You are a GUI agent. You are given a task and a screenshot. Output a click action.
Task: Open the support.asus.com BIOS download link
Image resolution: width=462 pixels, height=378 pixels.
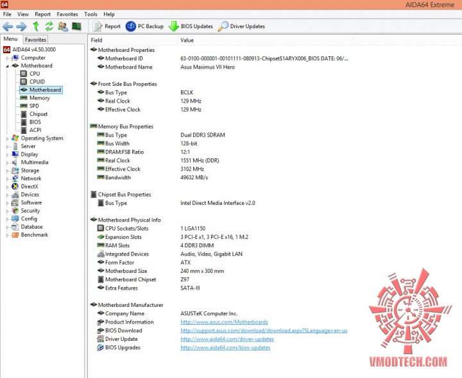tap(264, 331)
